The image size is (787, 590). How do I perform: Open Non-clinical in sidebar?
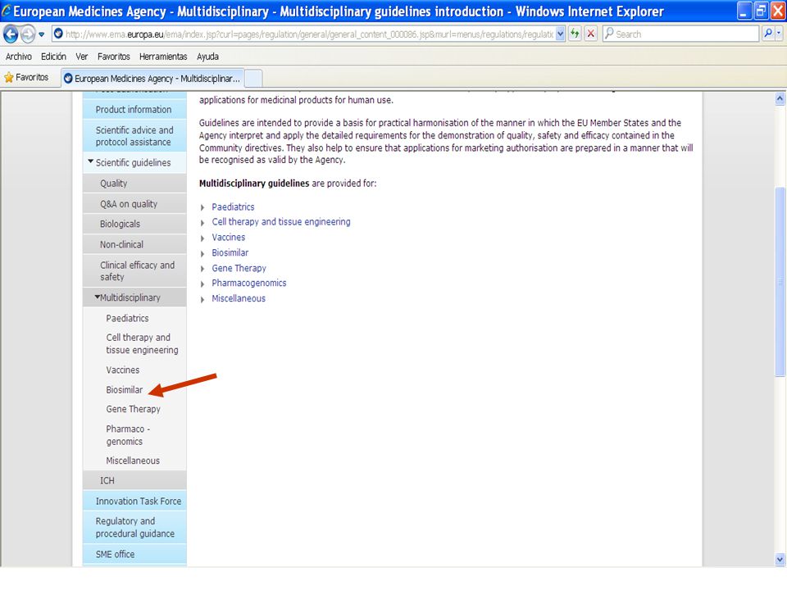pos(134,244)
